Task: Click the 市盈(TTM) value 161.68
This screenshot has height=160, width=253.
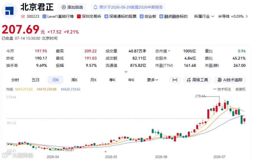Action: 190,65
